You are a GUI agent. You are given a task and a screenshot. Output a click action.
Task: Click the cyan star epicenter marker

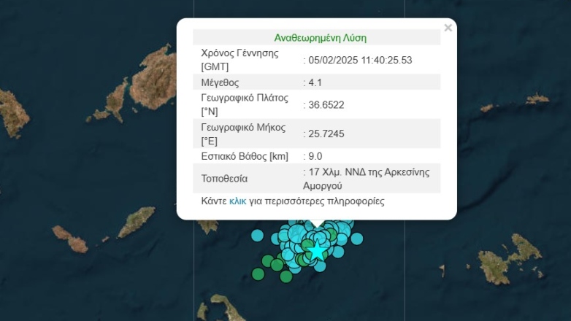pyautogui.click(x=318, y=251)
